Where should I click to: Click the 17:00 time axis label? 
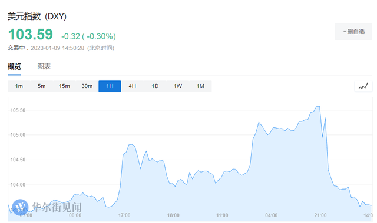pos(124,215)
